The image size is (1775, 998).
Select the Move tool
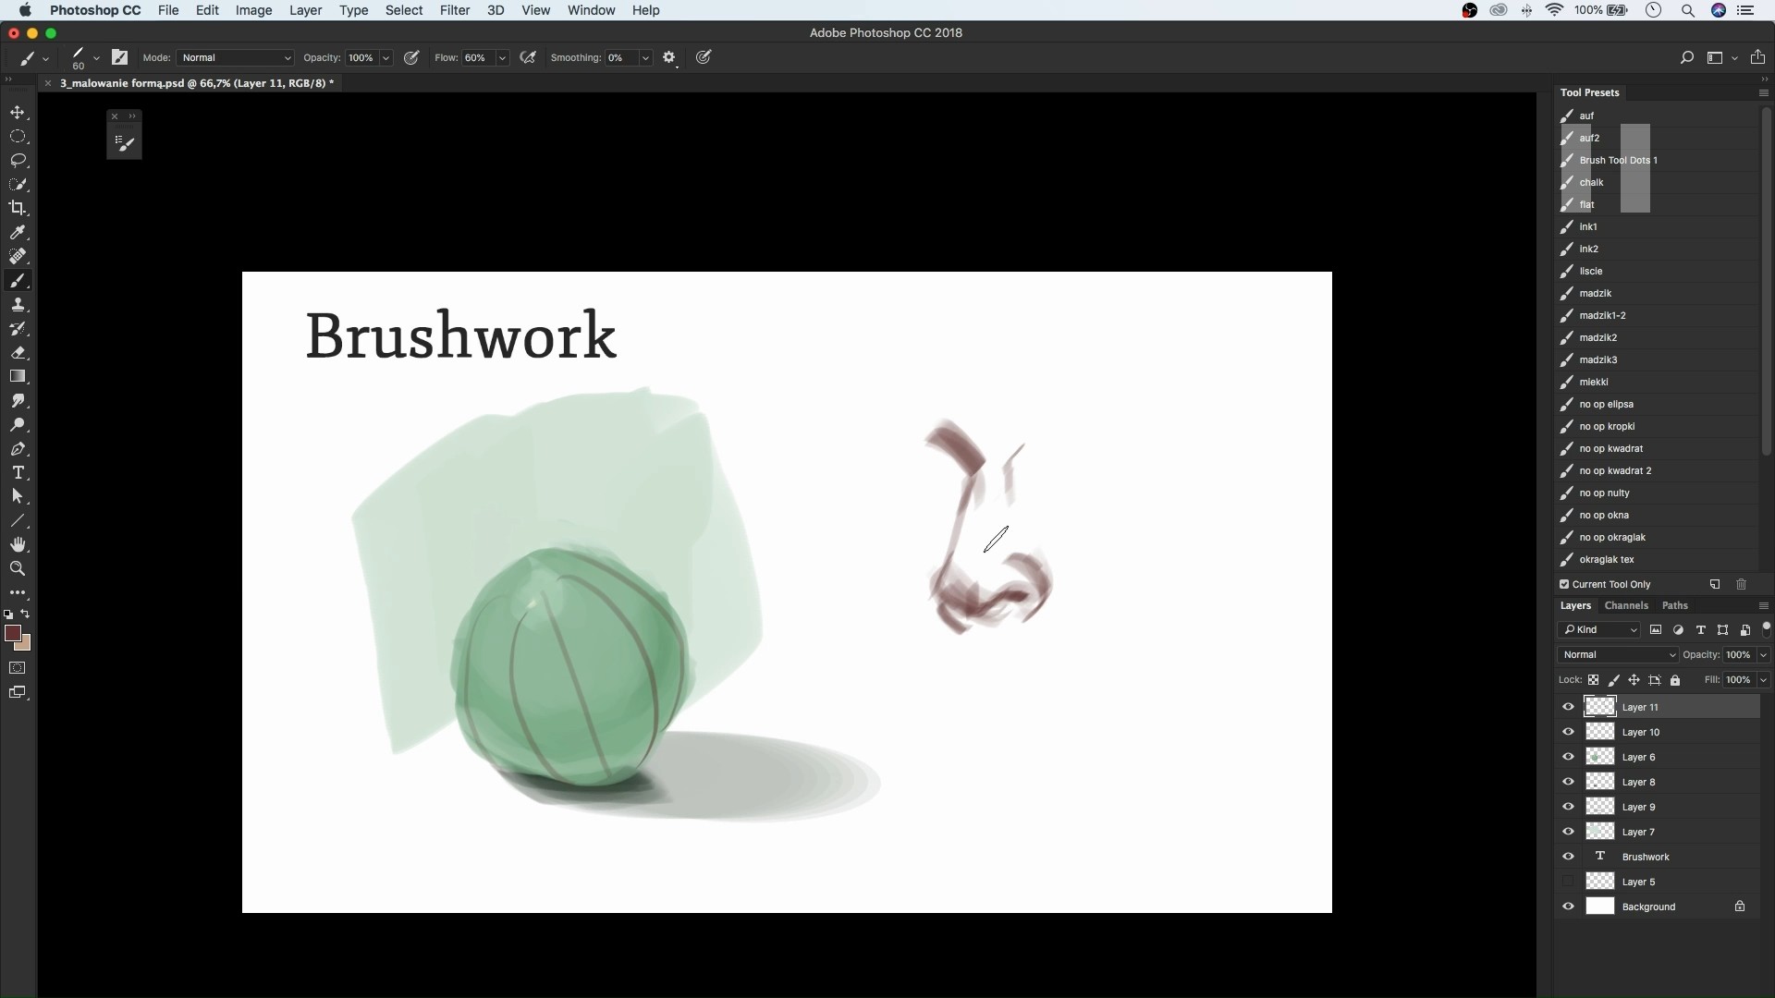tap(18, 113)
